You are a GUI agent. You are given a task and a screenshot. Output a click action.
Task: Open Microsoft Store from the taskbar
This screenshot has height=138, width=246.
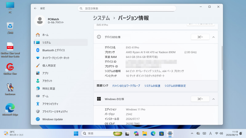161,133
